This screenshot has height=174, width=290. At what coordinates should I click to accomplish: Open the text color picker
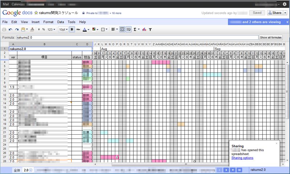point(86,30)
